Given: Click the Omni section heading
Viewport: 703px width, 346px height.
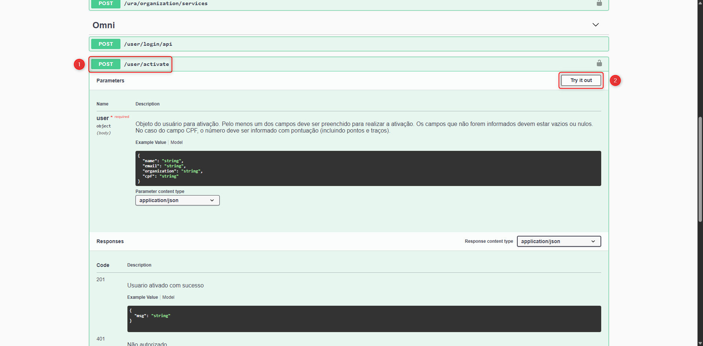Looking at the screenshot, I should (x=104, y=25).
